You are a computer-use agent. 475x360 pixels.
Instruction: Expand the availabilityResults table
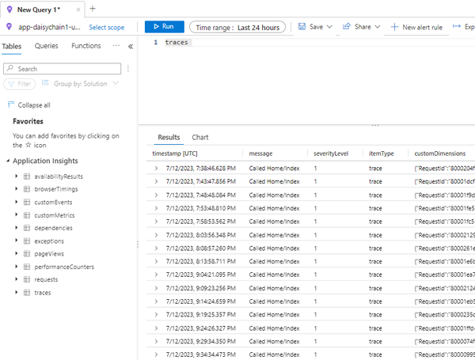(x=17, y=176)
